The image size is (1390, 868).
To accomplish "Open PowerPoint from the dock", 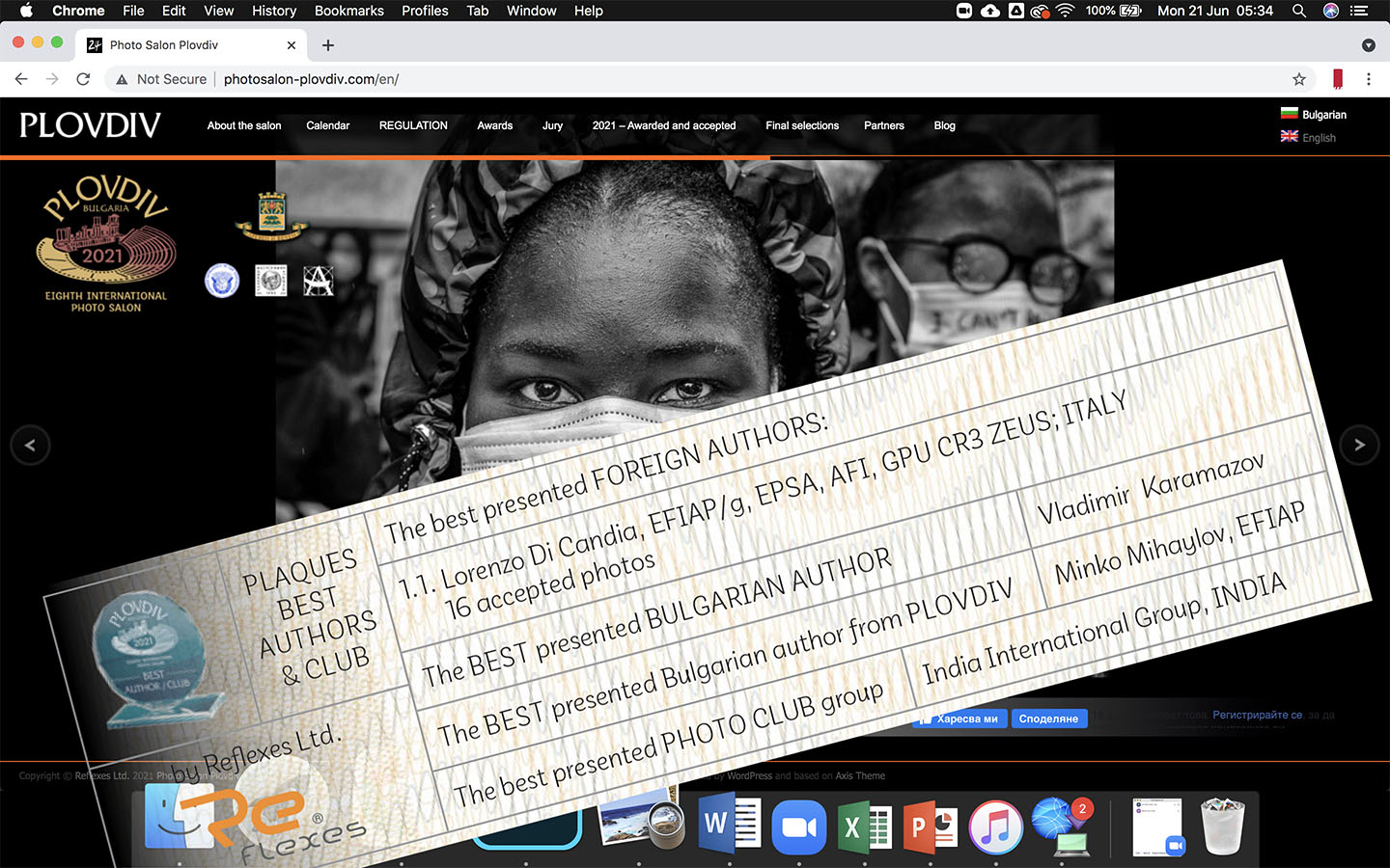I will [x=931, y=827].
